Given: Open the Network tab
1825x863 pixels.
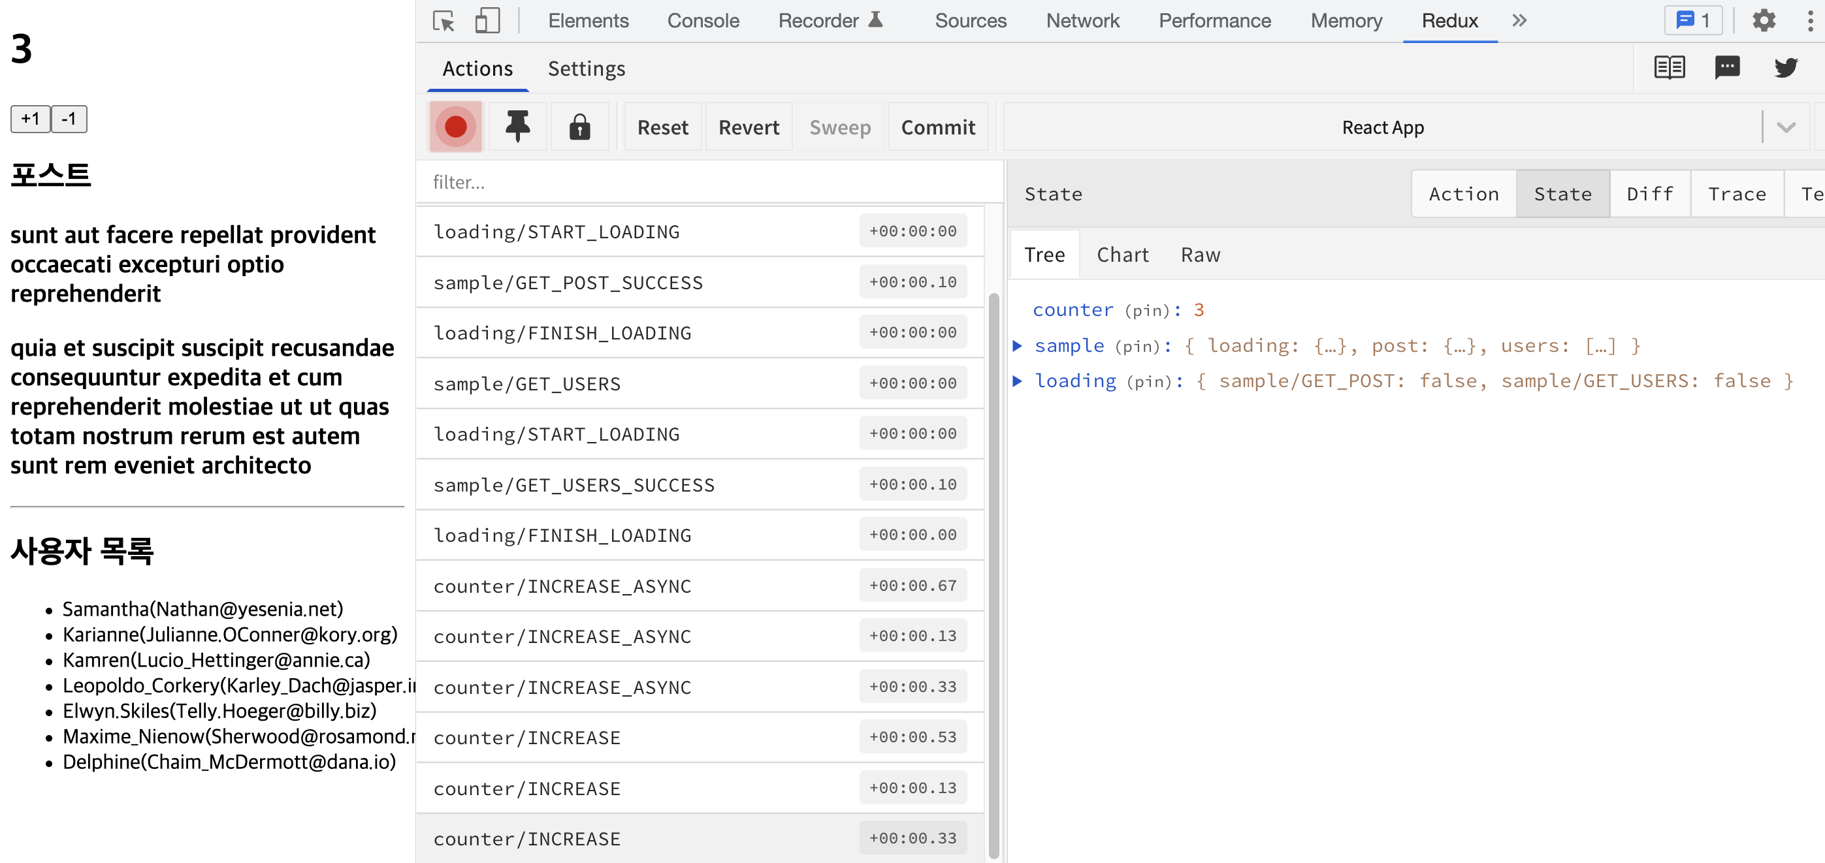Looking at the screenshot, I should 1082,20.
